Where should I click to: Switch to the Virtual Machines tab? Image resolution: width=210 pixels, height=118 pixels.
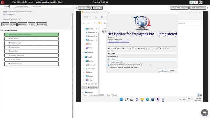point(22,6)
